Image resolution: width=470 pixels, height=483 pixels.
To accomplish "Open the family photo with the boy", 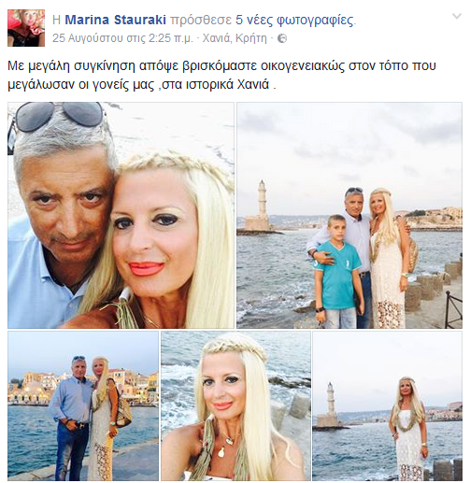I will 349,215.
